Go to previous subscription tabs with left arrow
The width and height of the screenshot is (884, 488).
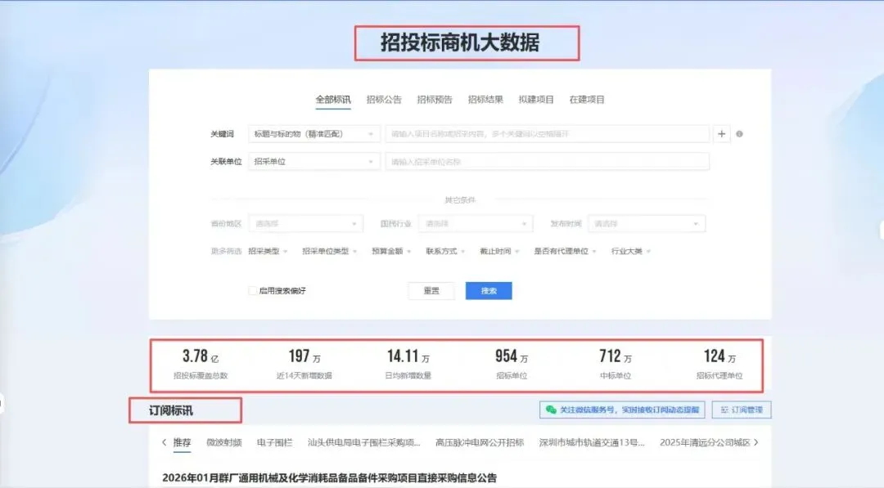(x=164, y=442)
